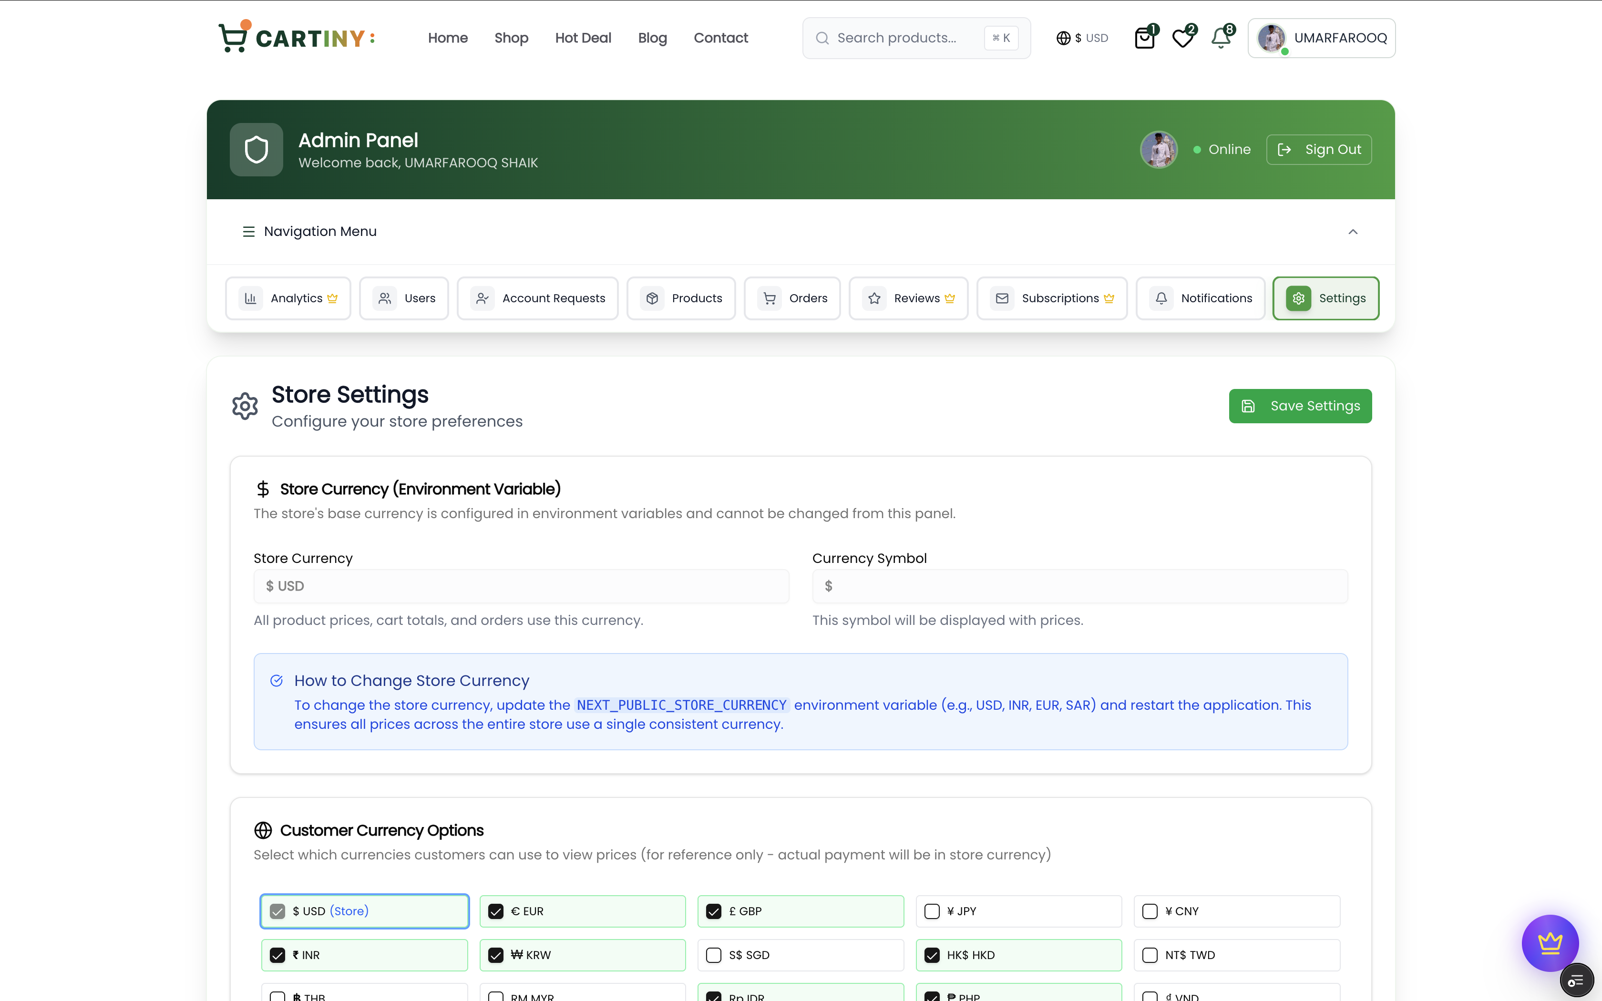
Task: Click the Sign Out button
Action: [1319, 150]
